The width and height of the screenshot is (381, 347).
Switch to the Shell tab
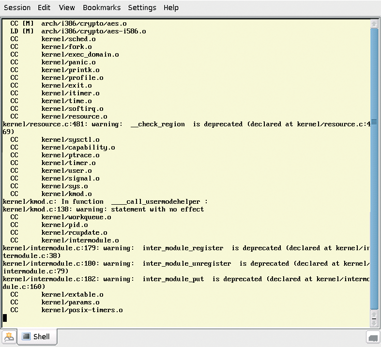tap(37, 336)
